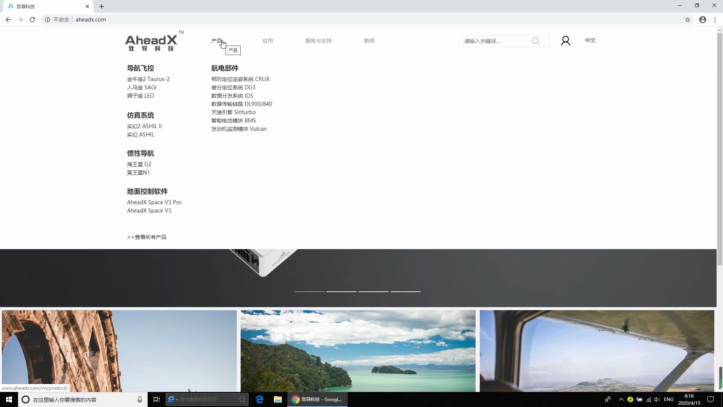Open 冥王星N1 link
Screen dimensions: 723x407
[x=138, y=173]
